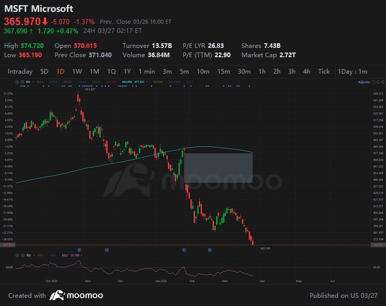The height and width of the screenshot is (306, 386).
Task: Toggle the RSI2 line
Action: click(52, 255)
